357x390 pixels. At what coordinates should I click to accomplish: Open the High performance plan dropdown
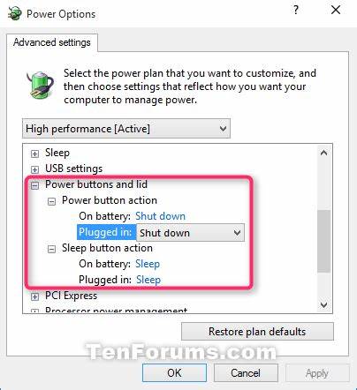tap(126, 129)
